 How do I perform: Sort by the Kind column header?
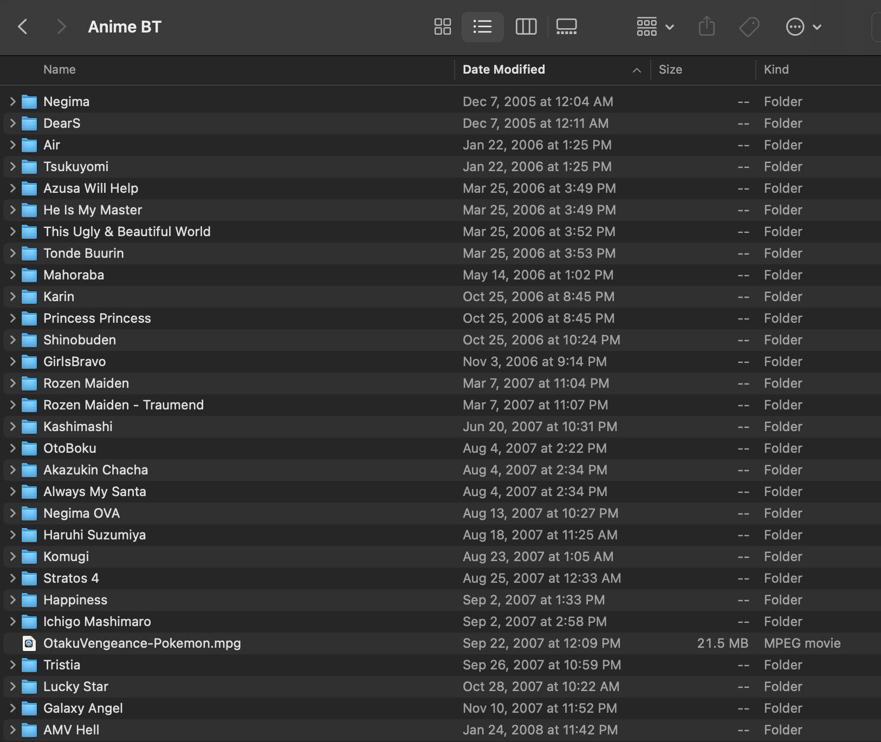[776, 69]
